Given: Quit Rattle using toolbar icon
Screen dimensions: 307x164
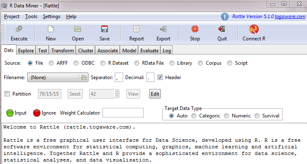Looking at the screenshot, I should point(222,29).
